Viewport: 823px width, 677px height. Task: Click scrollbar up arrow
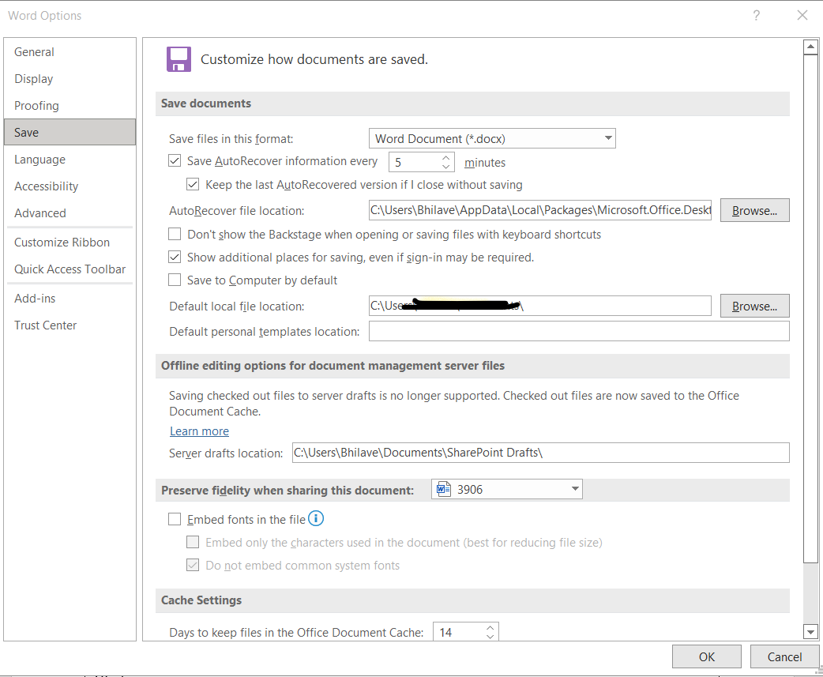tap(810, 47)
